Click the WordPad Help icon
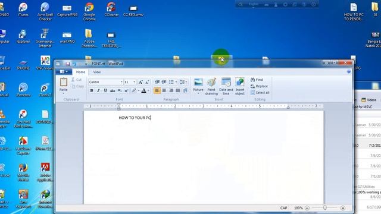 (x=349, y=71)
